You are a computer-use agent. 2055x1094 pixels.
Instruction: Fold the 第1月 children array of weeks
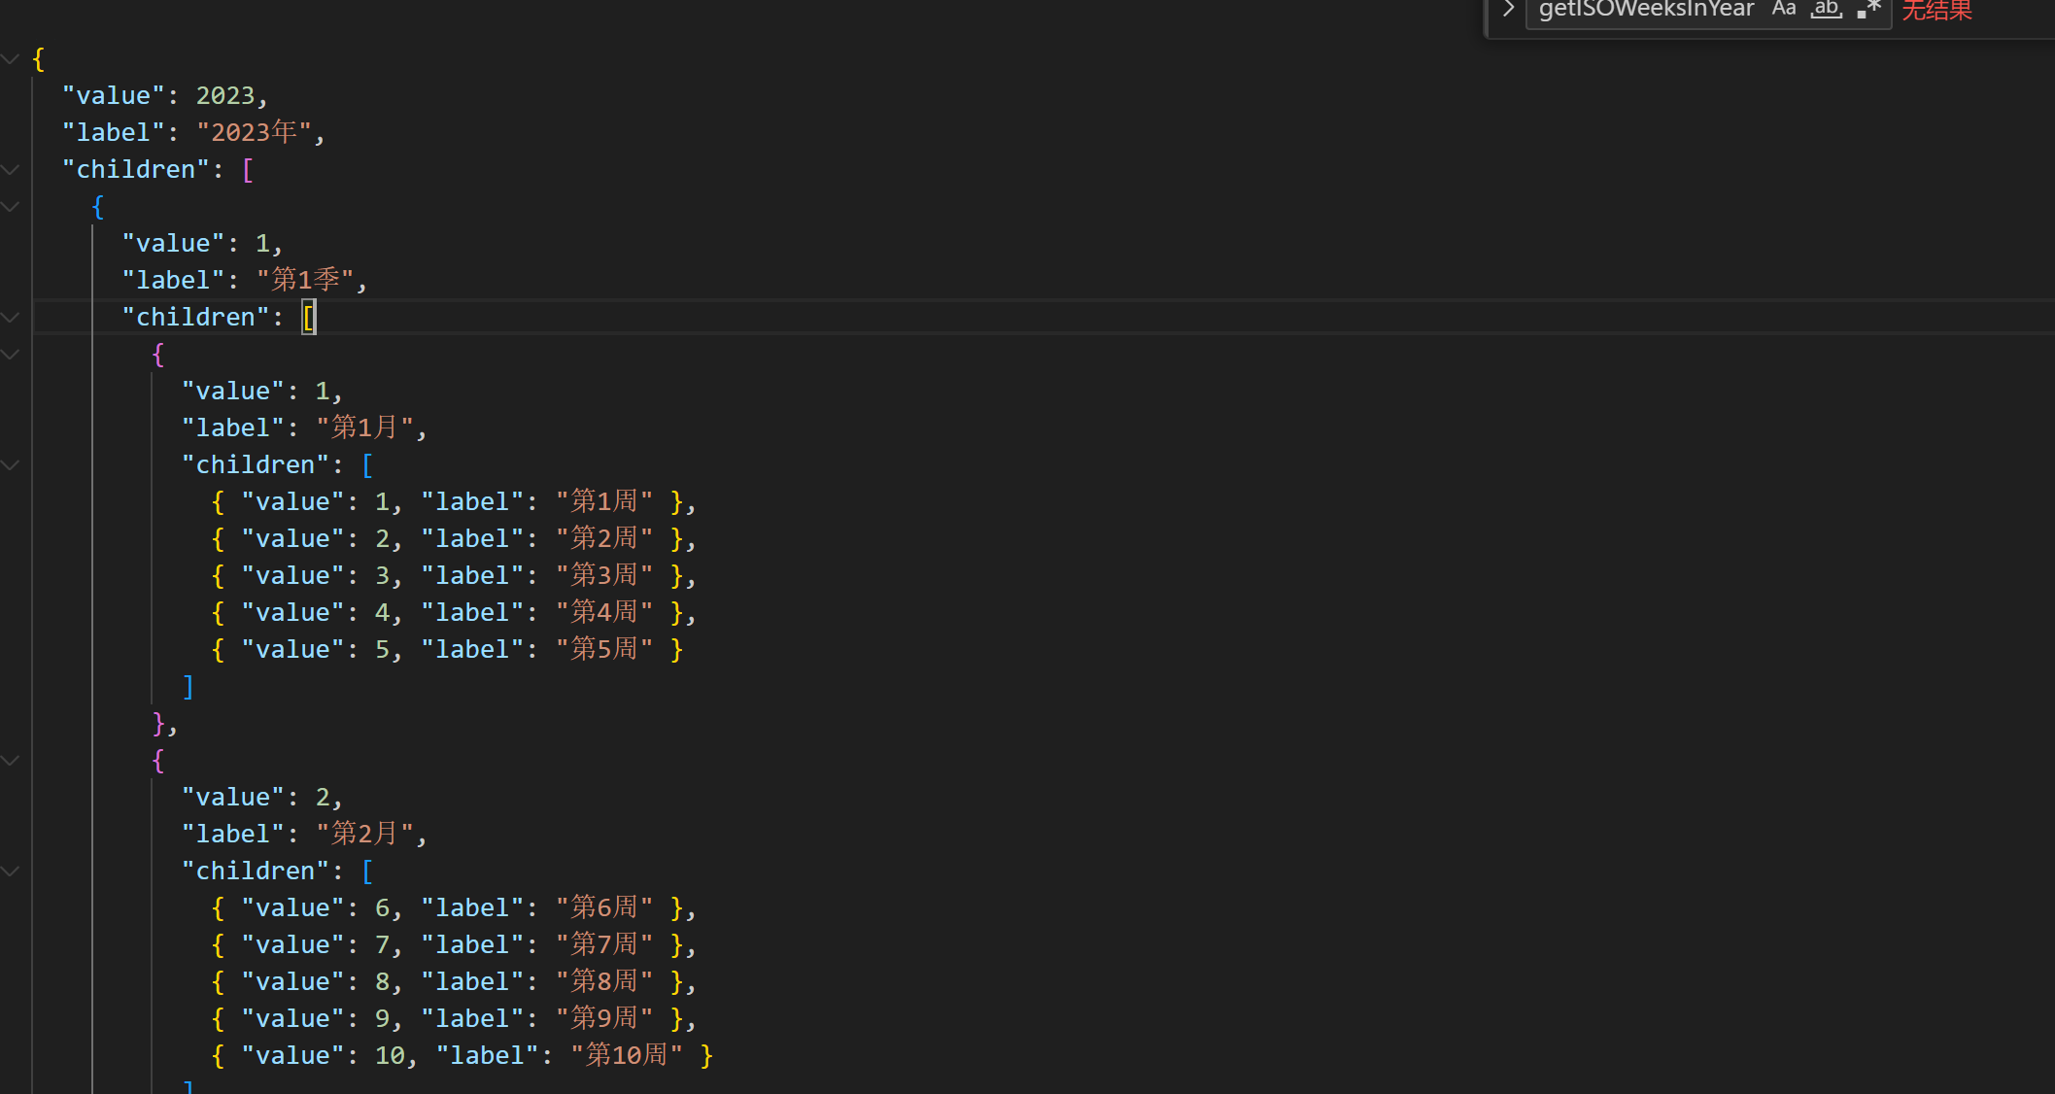pyautogui.click(x=11, y=465)
